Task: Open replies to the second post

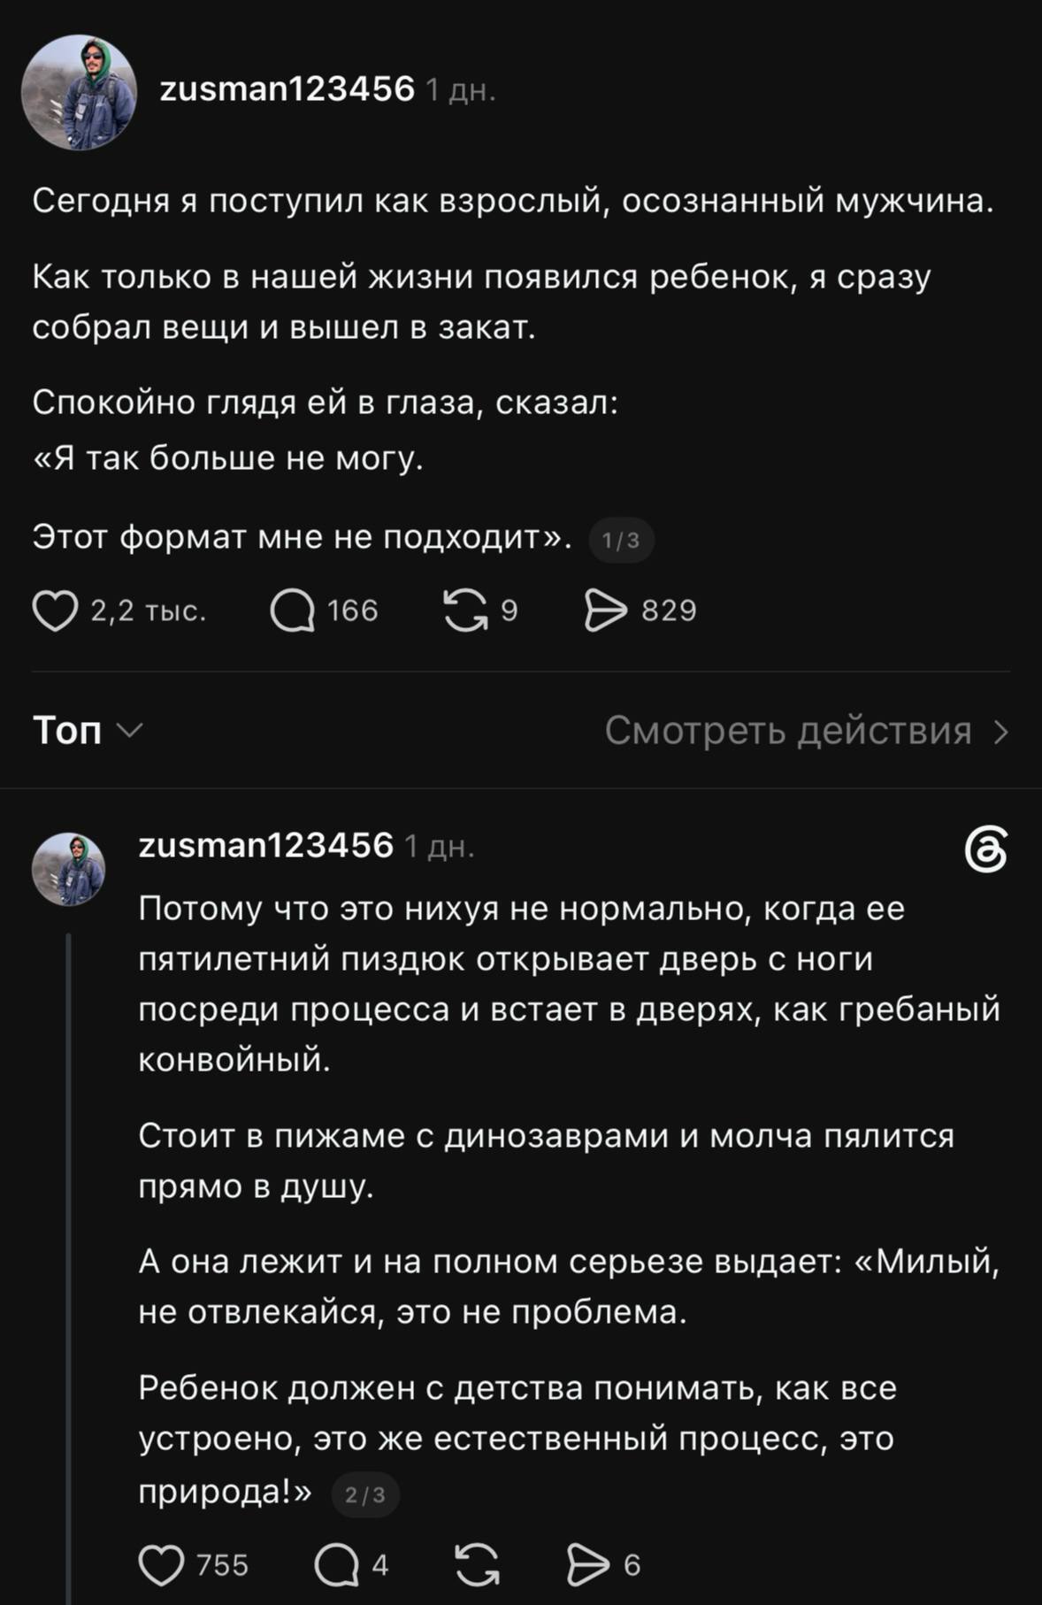Action: [x=336, y=1564]
